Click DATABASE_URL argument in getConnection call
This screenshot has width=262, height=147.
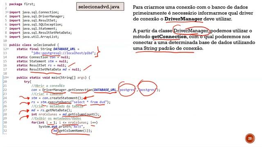click(105, 90)
